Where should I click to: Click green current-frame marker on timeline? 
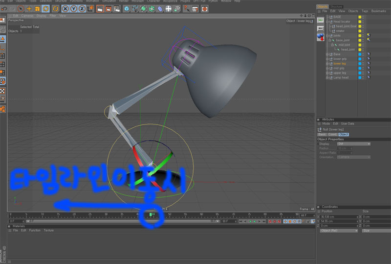pos(151,215)
